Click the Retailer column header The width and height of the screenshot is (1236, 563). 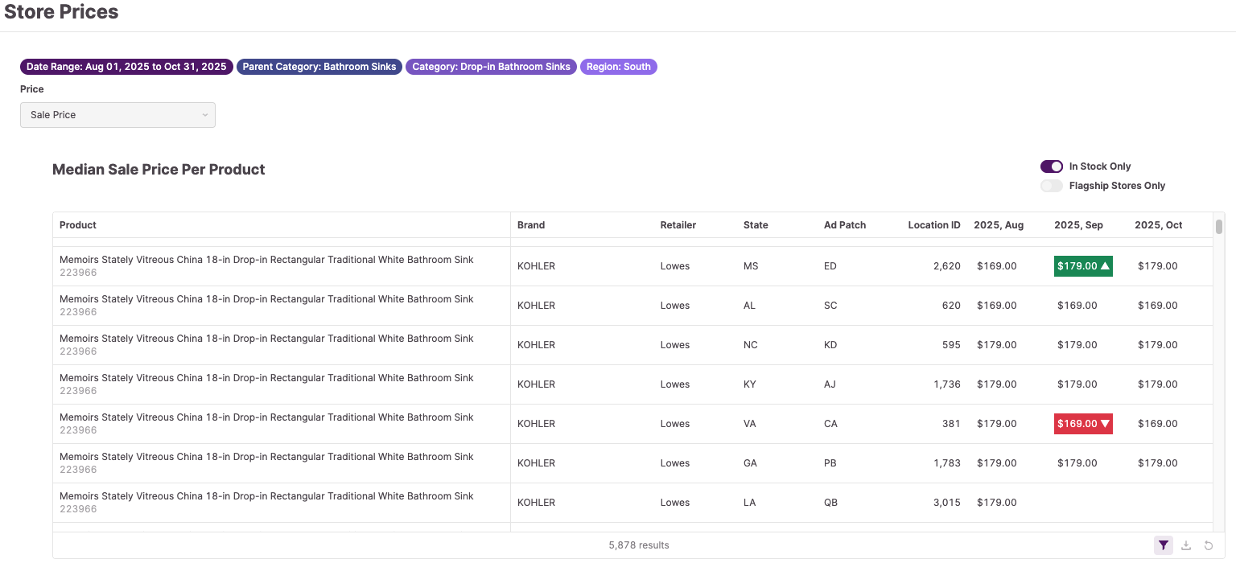pos(678,225)
